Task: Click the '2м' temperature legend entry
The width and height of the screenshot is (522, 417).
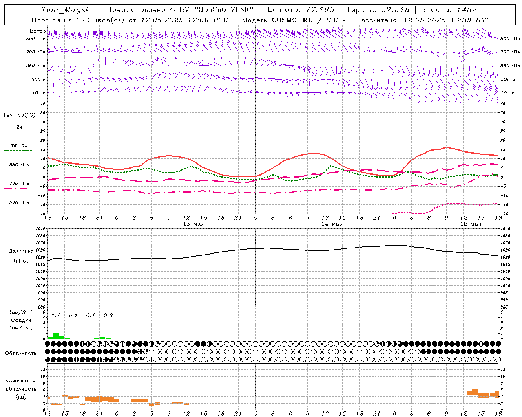Action: coord(19,127)
